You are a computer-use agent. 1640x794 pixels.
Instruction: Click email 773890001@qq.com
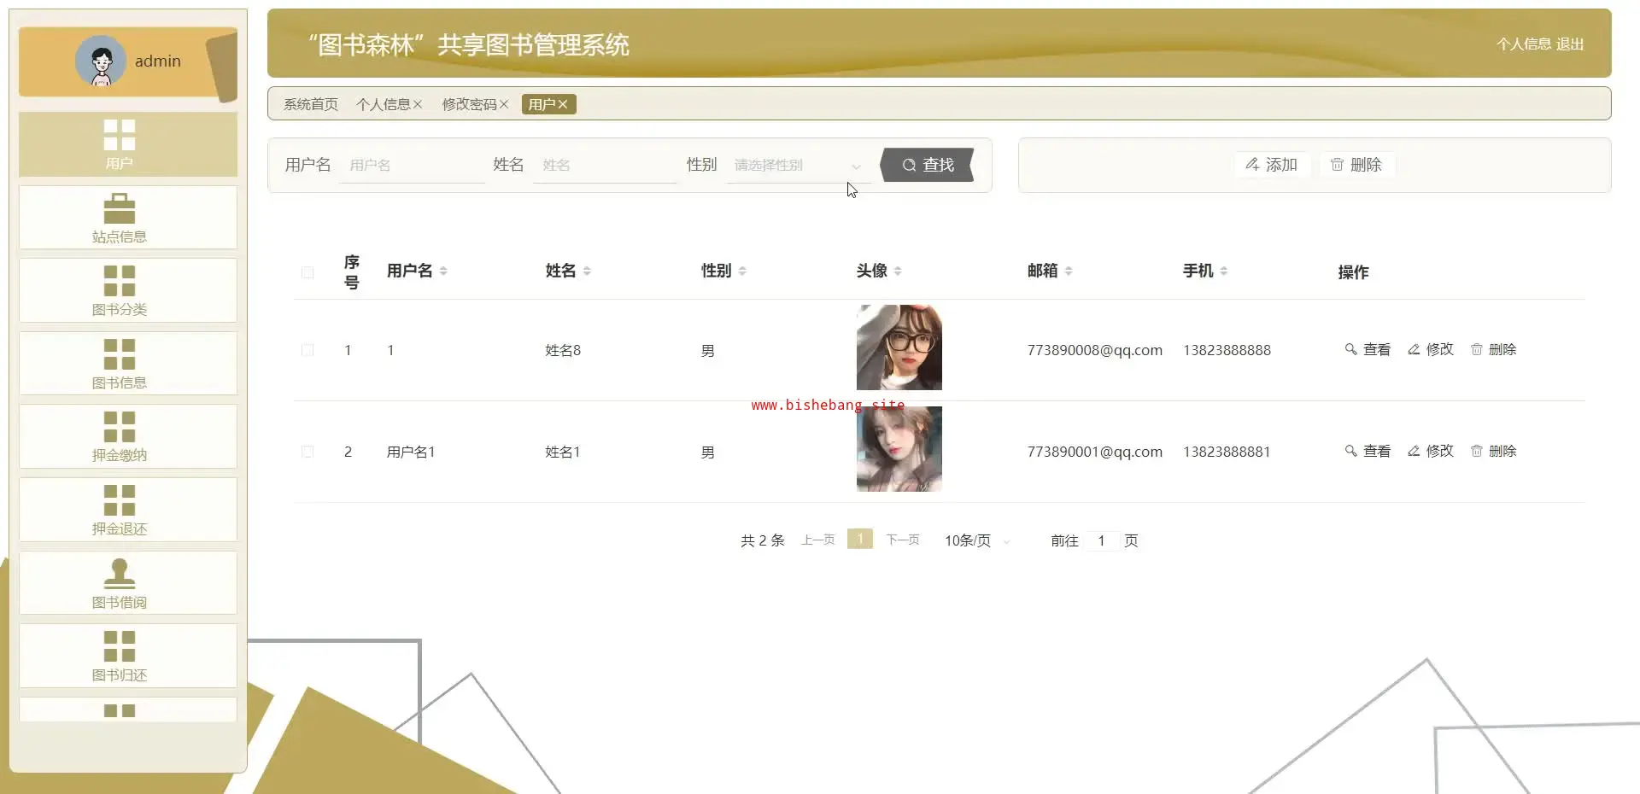coord(1095,452)
